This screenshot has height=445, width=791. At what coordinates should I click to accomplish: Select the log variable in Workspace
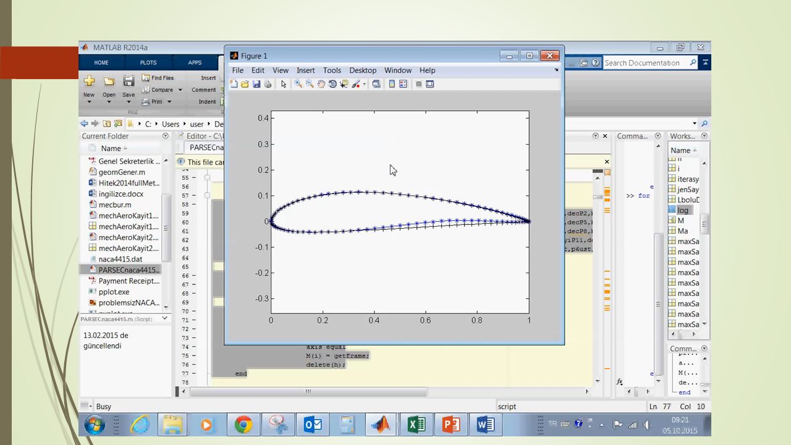pos(684,210)
